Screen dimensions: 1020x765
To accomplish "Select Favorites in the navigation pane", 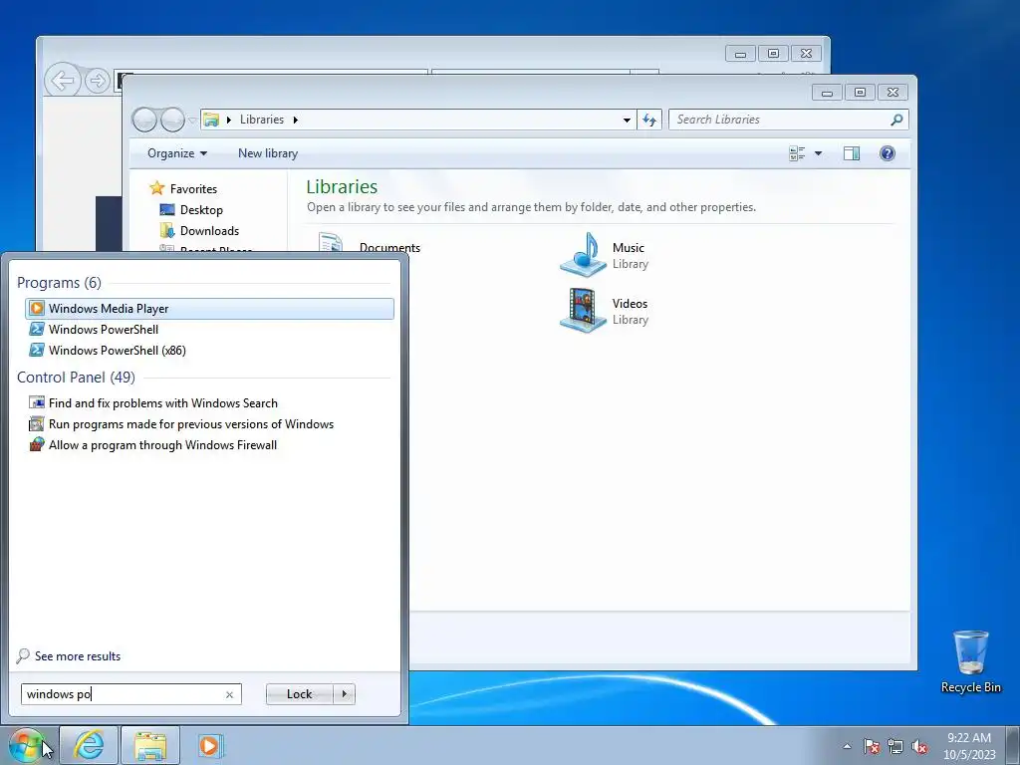I will (193, 188).
